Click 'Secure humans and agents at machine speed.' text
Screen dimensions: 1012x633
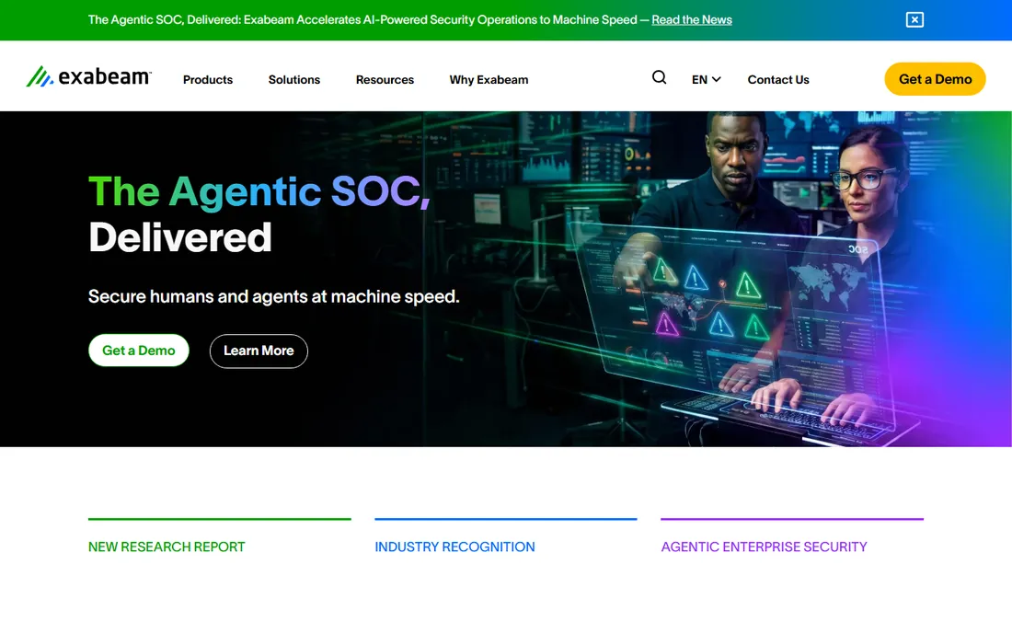[273, 297]
